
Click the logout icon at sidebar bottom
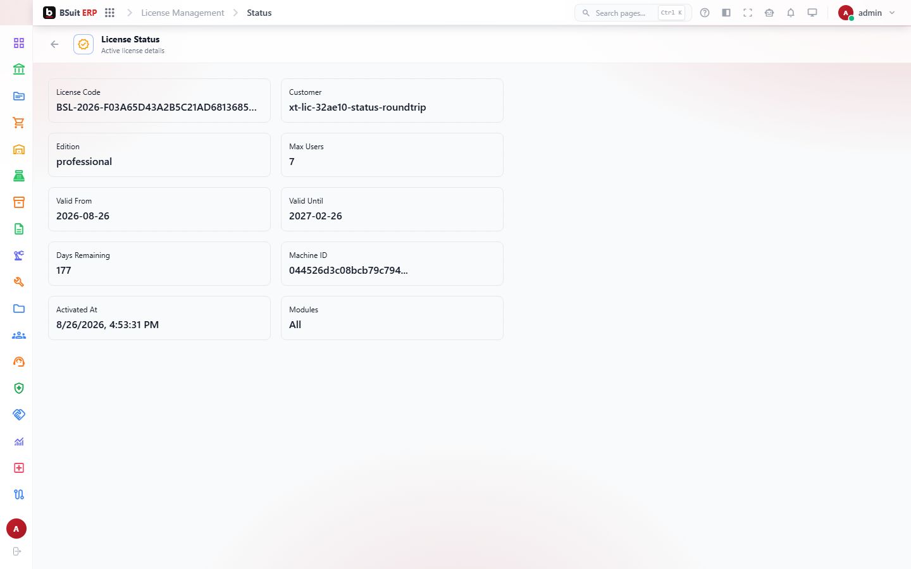pos(17,551)
